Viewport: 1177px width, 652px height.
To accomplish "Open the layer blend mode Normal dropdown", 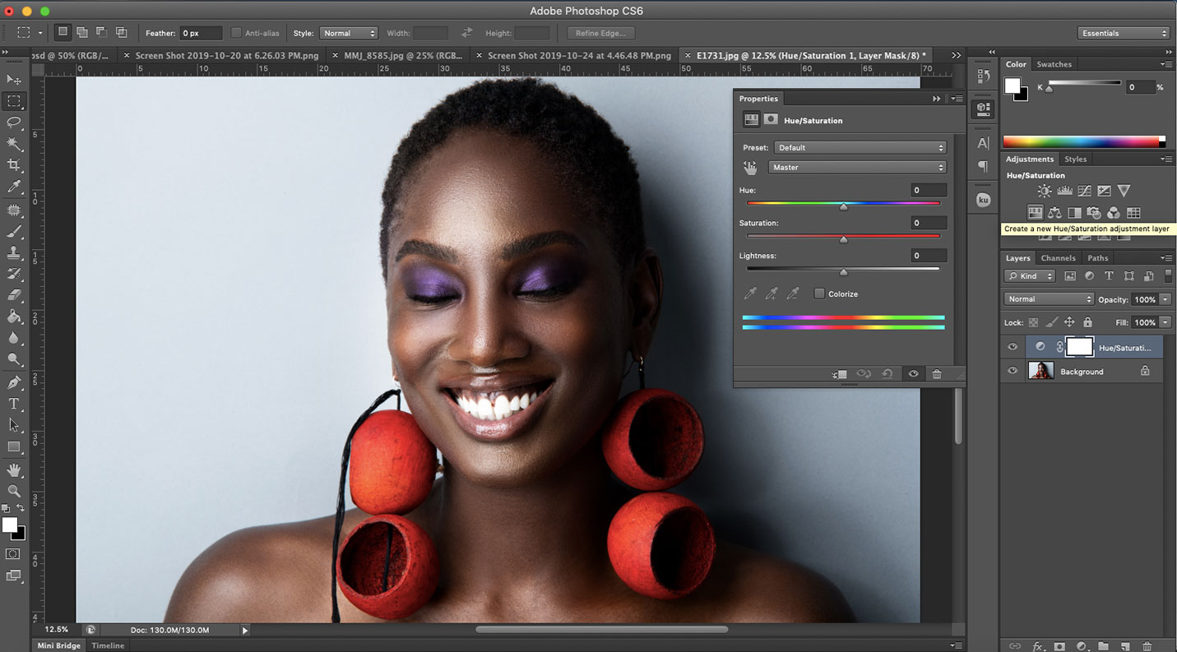I will tap(1049, 299).
